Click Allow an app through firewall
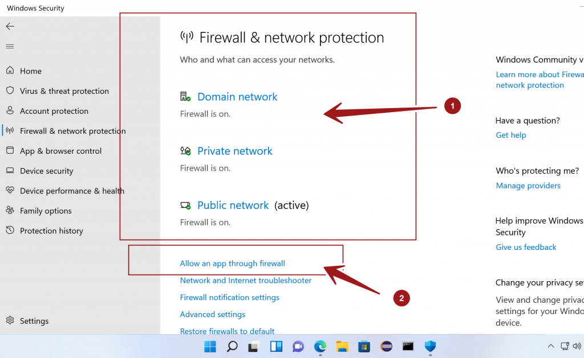This screenshot has width=584, height=358. click(232, 263)
